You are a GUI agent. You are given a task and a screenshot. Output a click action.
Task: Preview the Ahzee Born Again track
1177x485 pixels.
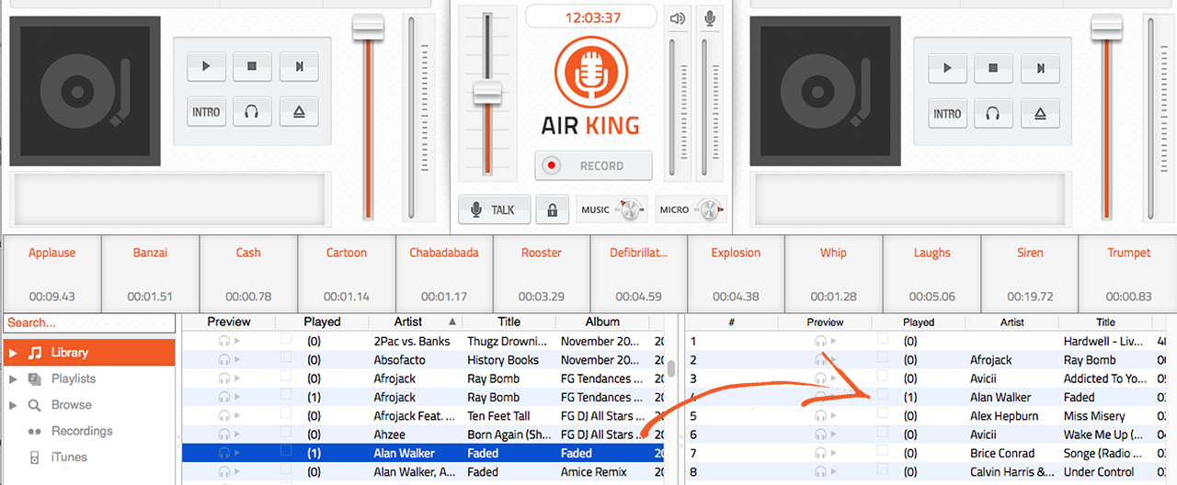click(x=223, y=434)
